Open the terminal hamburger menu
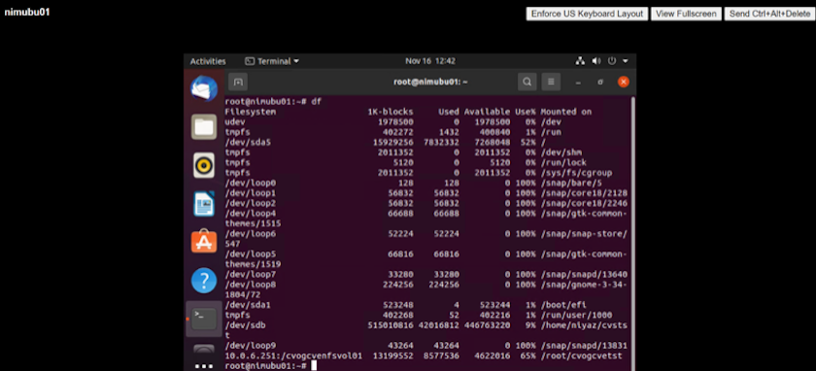Viewport: 816px width, 371px height. 551,82
